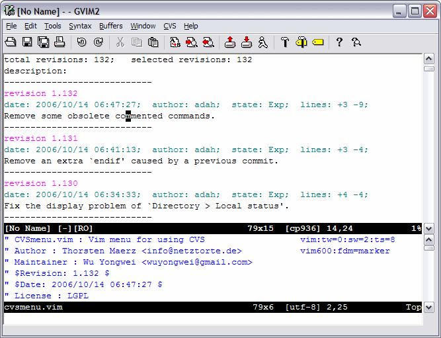
Task: Open the Window menu
Action: click(x=143, y=26)
